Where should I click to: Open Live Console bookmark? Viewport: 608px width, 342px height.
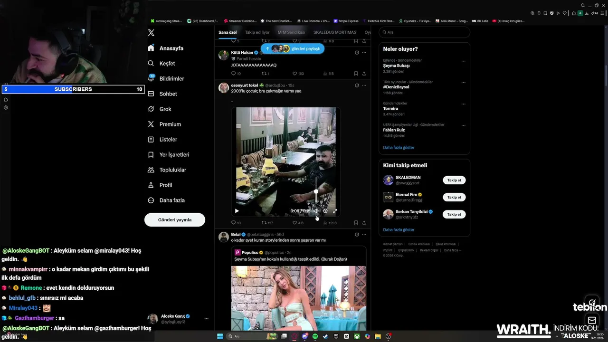[313, 21]
